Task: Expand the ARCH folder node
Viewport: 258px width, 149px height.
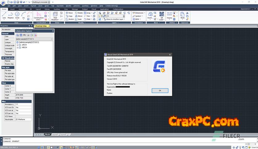Action: (18, 45)
